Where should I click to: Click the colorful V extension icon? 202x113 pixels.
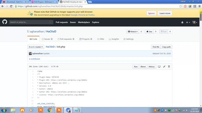(x=190, y=6)
